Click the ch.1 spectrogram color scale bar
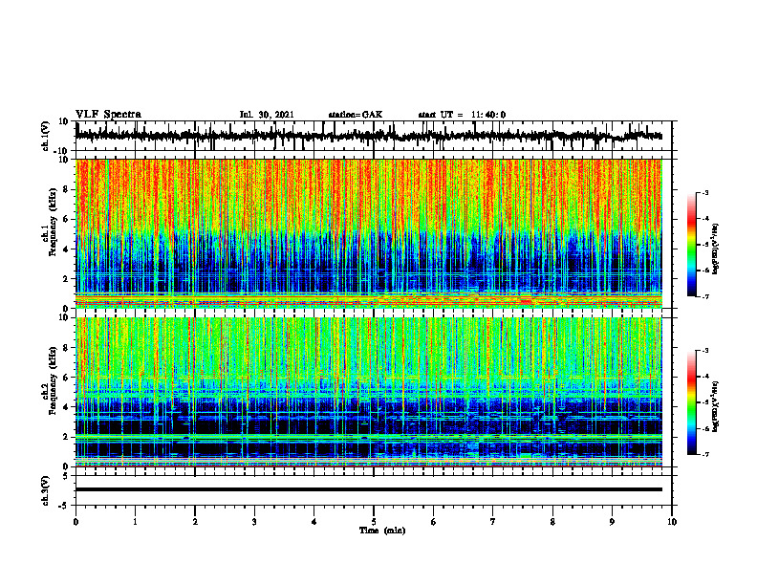757x585 pixels. [692, 245]
